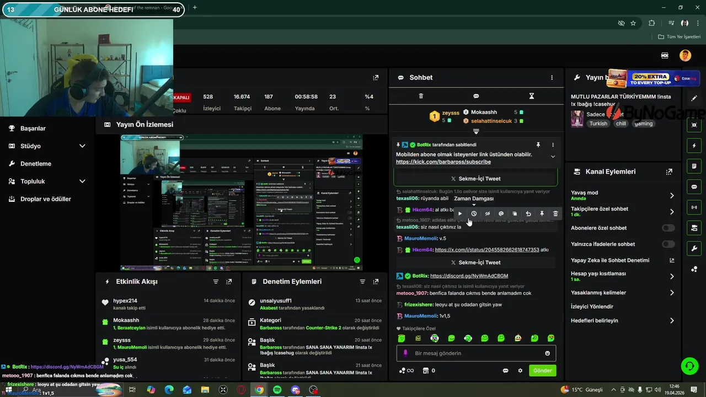This screenshot has width=706, height=397.
Task: Pop out the Etkinlik Akışı panel
Action: pos(229,281)
